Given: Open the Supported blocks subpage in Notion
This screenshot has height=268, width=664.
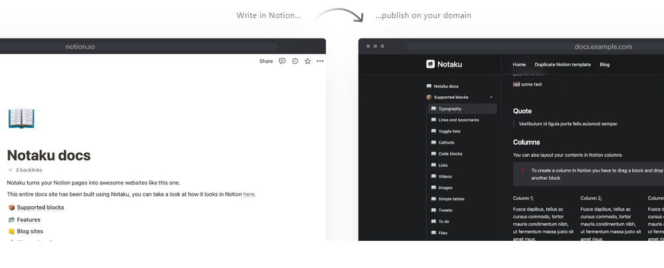Looking at the screenshot, I should pos(41,208).
